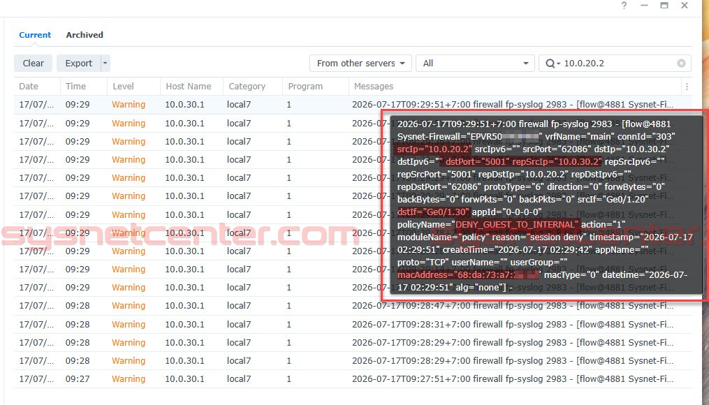Open search options via the magnifier icon
The image size is (709, 405).
coord(552,64)
